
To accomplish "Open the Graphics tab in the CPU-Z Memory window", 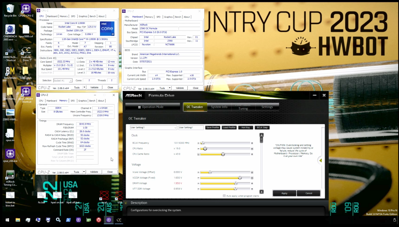I will click(82, 101).
